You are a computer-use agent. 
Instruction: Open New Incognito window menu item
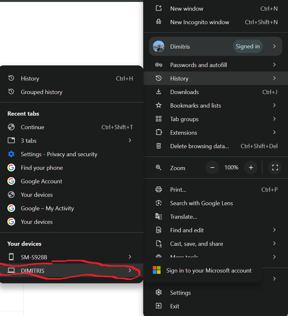216,22
